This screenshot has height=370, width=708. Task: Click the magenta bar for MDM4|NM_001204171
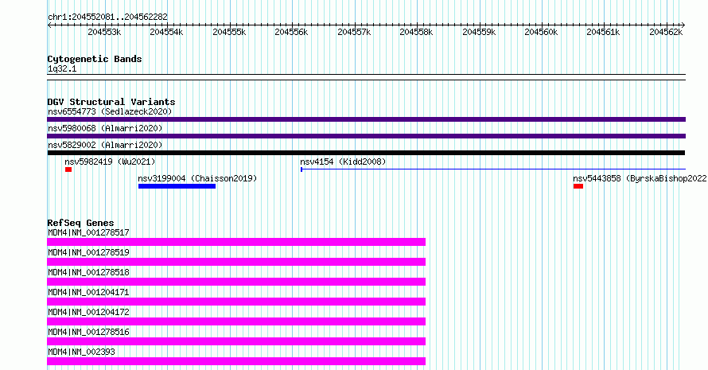(236, 302)
